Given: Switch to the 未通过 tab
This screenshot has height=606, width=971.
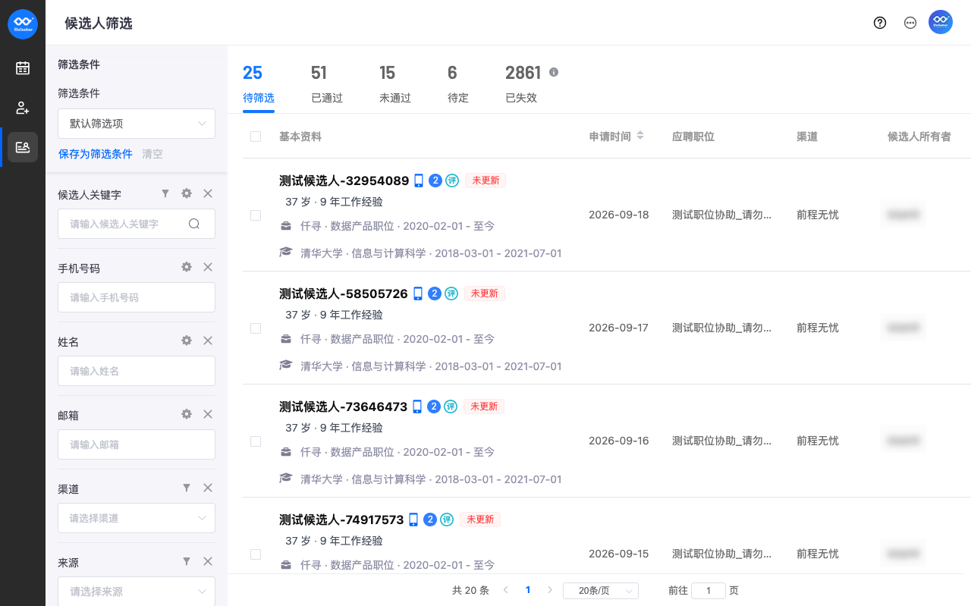Looking at the screenshot, I should [395, 83].
